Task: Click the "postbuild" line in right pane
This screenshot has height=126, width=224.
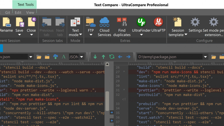Action: click(x=171, y=95)
